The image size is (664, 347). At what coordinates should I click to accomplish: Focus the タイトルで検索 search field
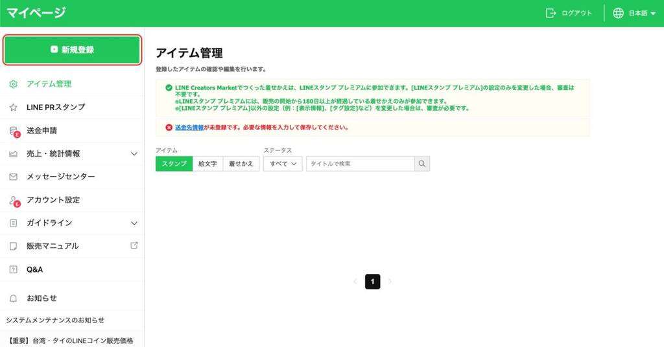coord(361,164)
